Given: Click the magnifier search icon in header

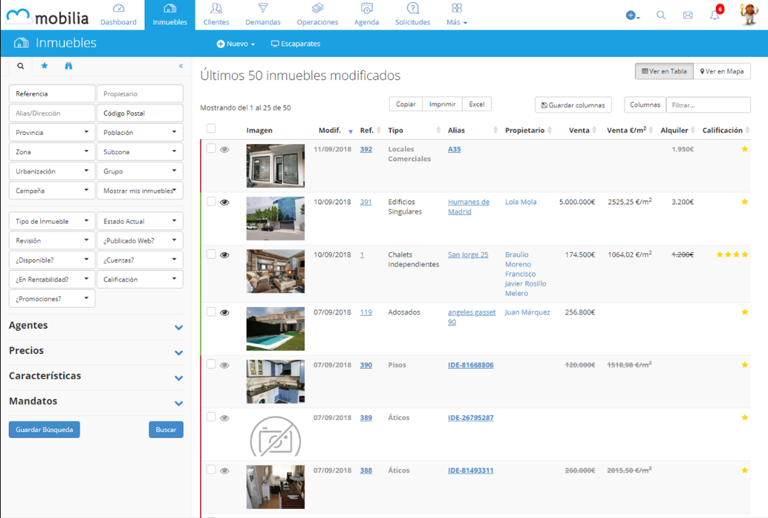Looking at the screenshot, I should pos(661,15).
